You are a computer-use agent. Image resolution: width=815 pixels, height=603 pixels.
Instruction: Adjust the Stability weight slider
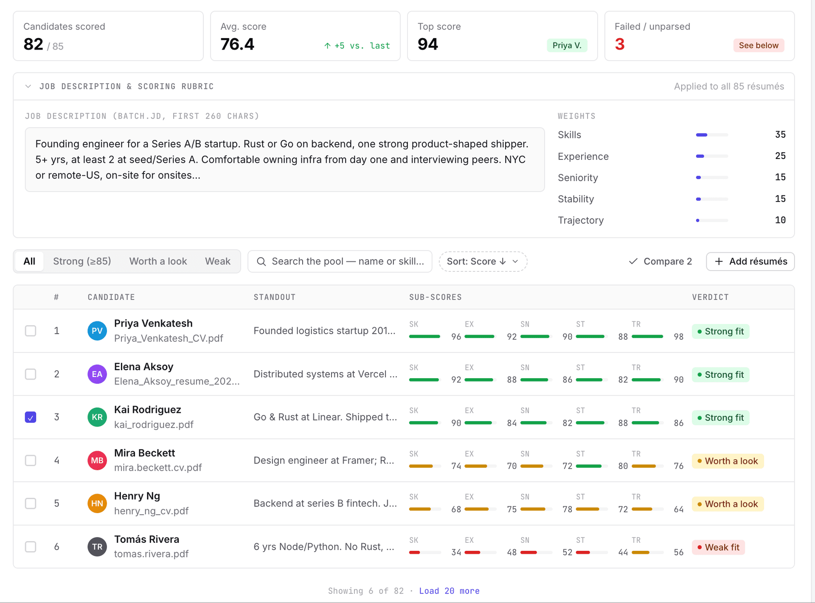712,199
